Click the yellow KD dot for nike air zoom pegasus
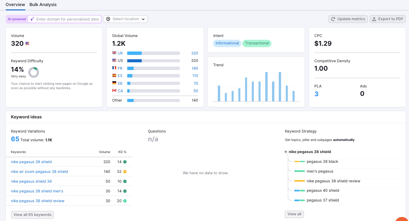 tap(125, 172)
